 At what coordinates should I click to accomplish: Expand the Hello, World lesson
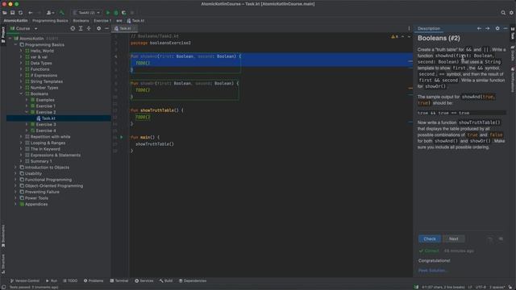21,51
